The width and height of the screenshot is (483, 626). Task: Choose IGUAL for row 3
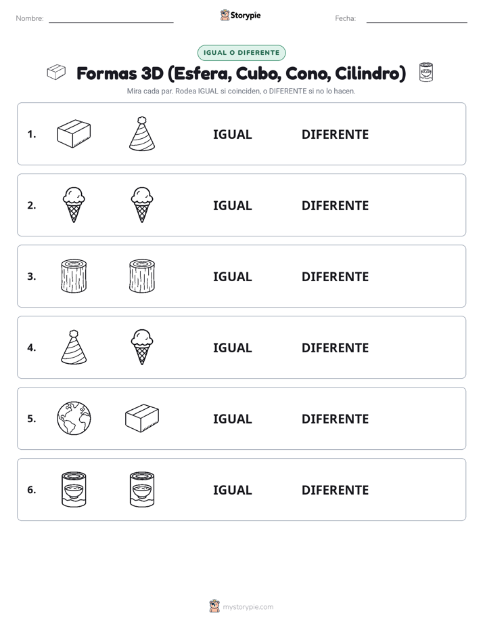tap(232, 276)
